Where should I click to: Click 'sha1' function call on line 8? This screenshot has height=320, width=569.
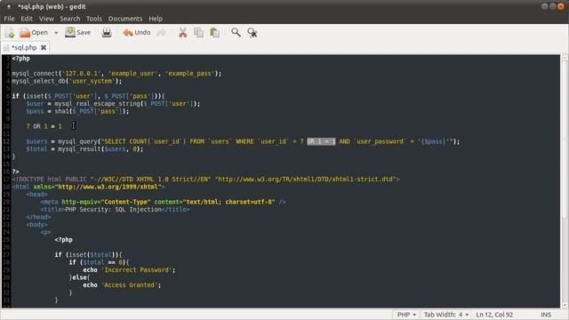tap(61, 111)
